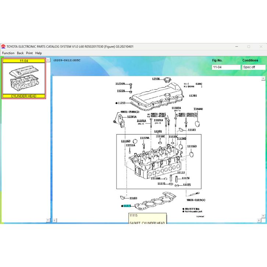Click the 11213 cover gasket callout
The height and width of the screenshot is (267, 267).
pos(121,103)
